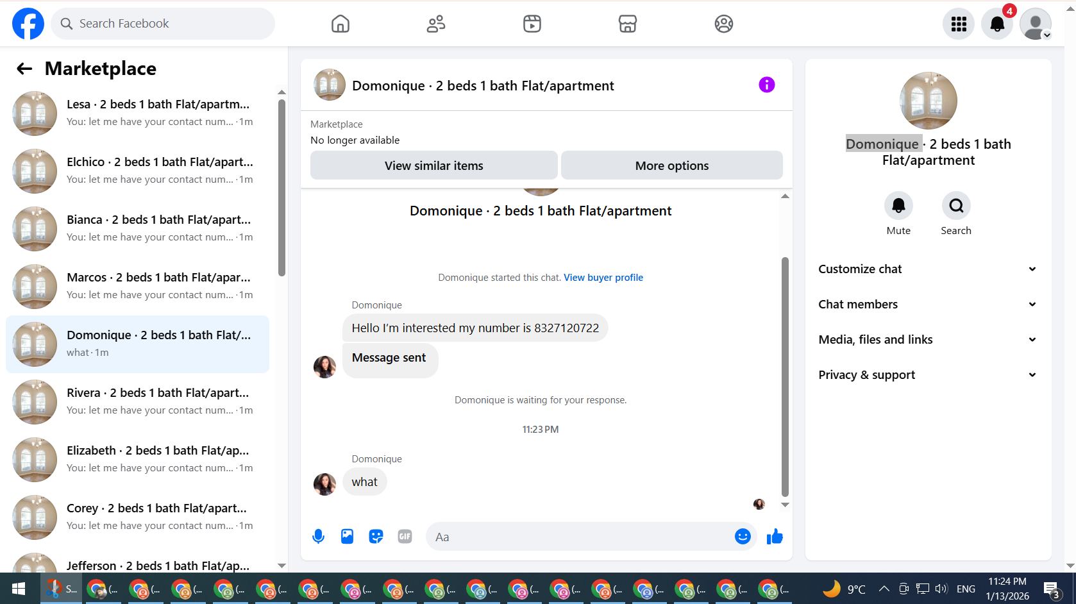Open Elchico conversation in chat list
This screenshot has width=1076, height=604.
(138, 171)
